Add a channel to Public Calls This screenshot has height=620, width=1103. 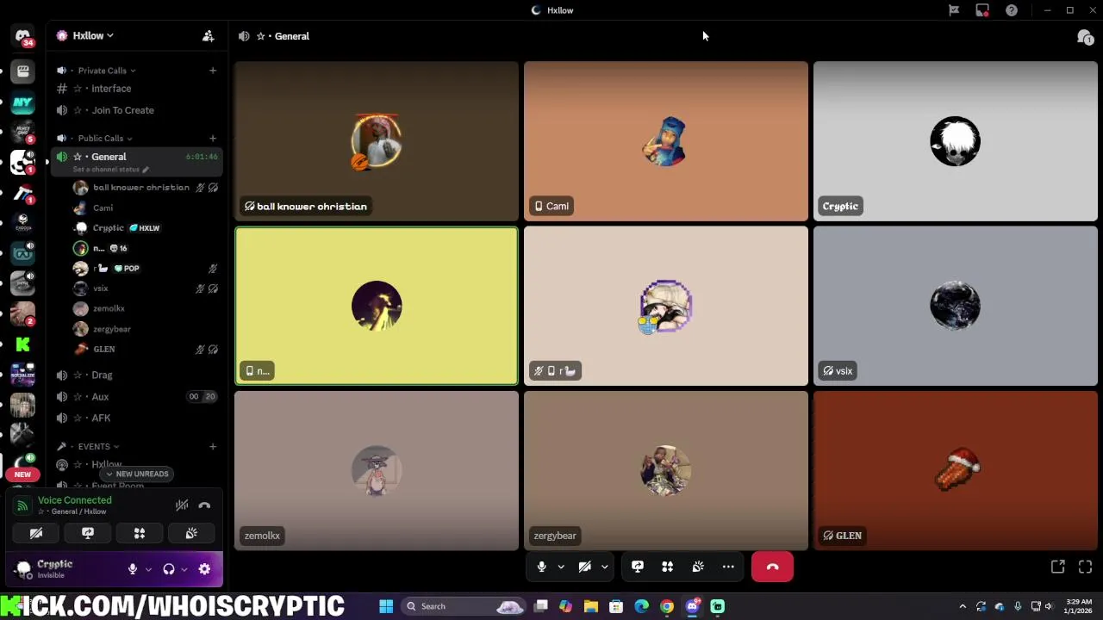click(x=213, y=138)
